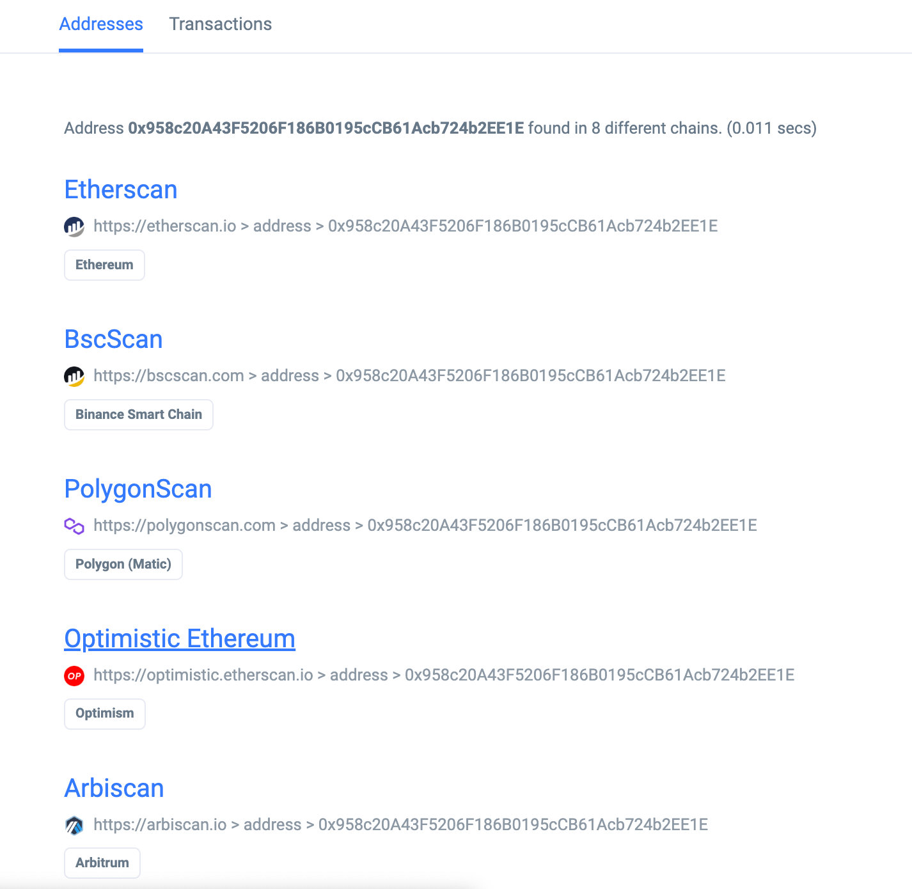Click the polygonscan.com address URL

(425, 526)
